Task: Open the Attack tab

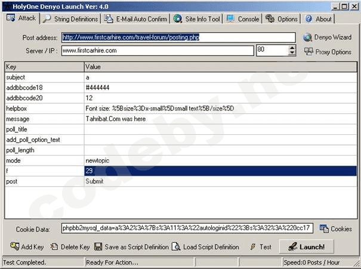Action: pos(21,18)
